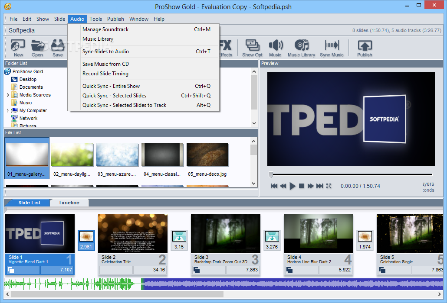Choose Music Library in Audio menu
Viewport: 447px width, 303px height.
coord(144,39)
